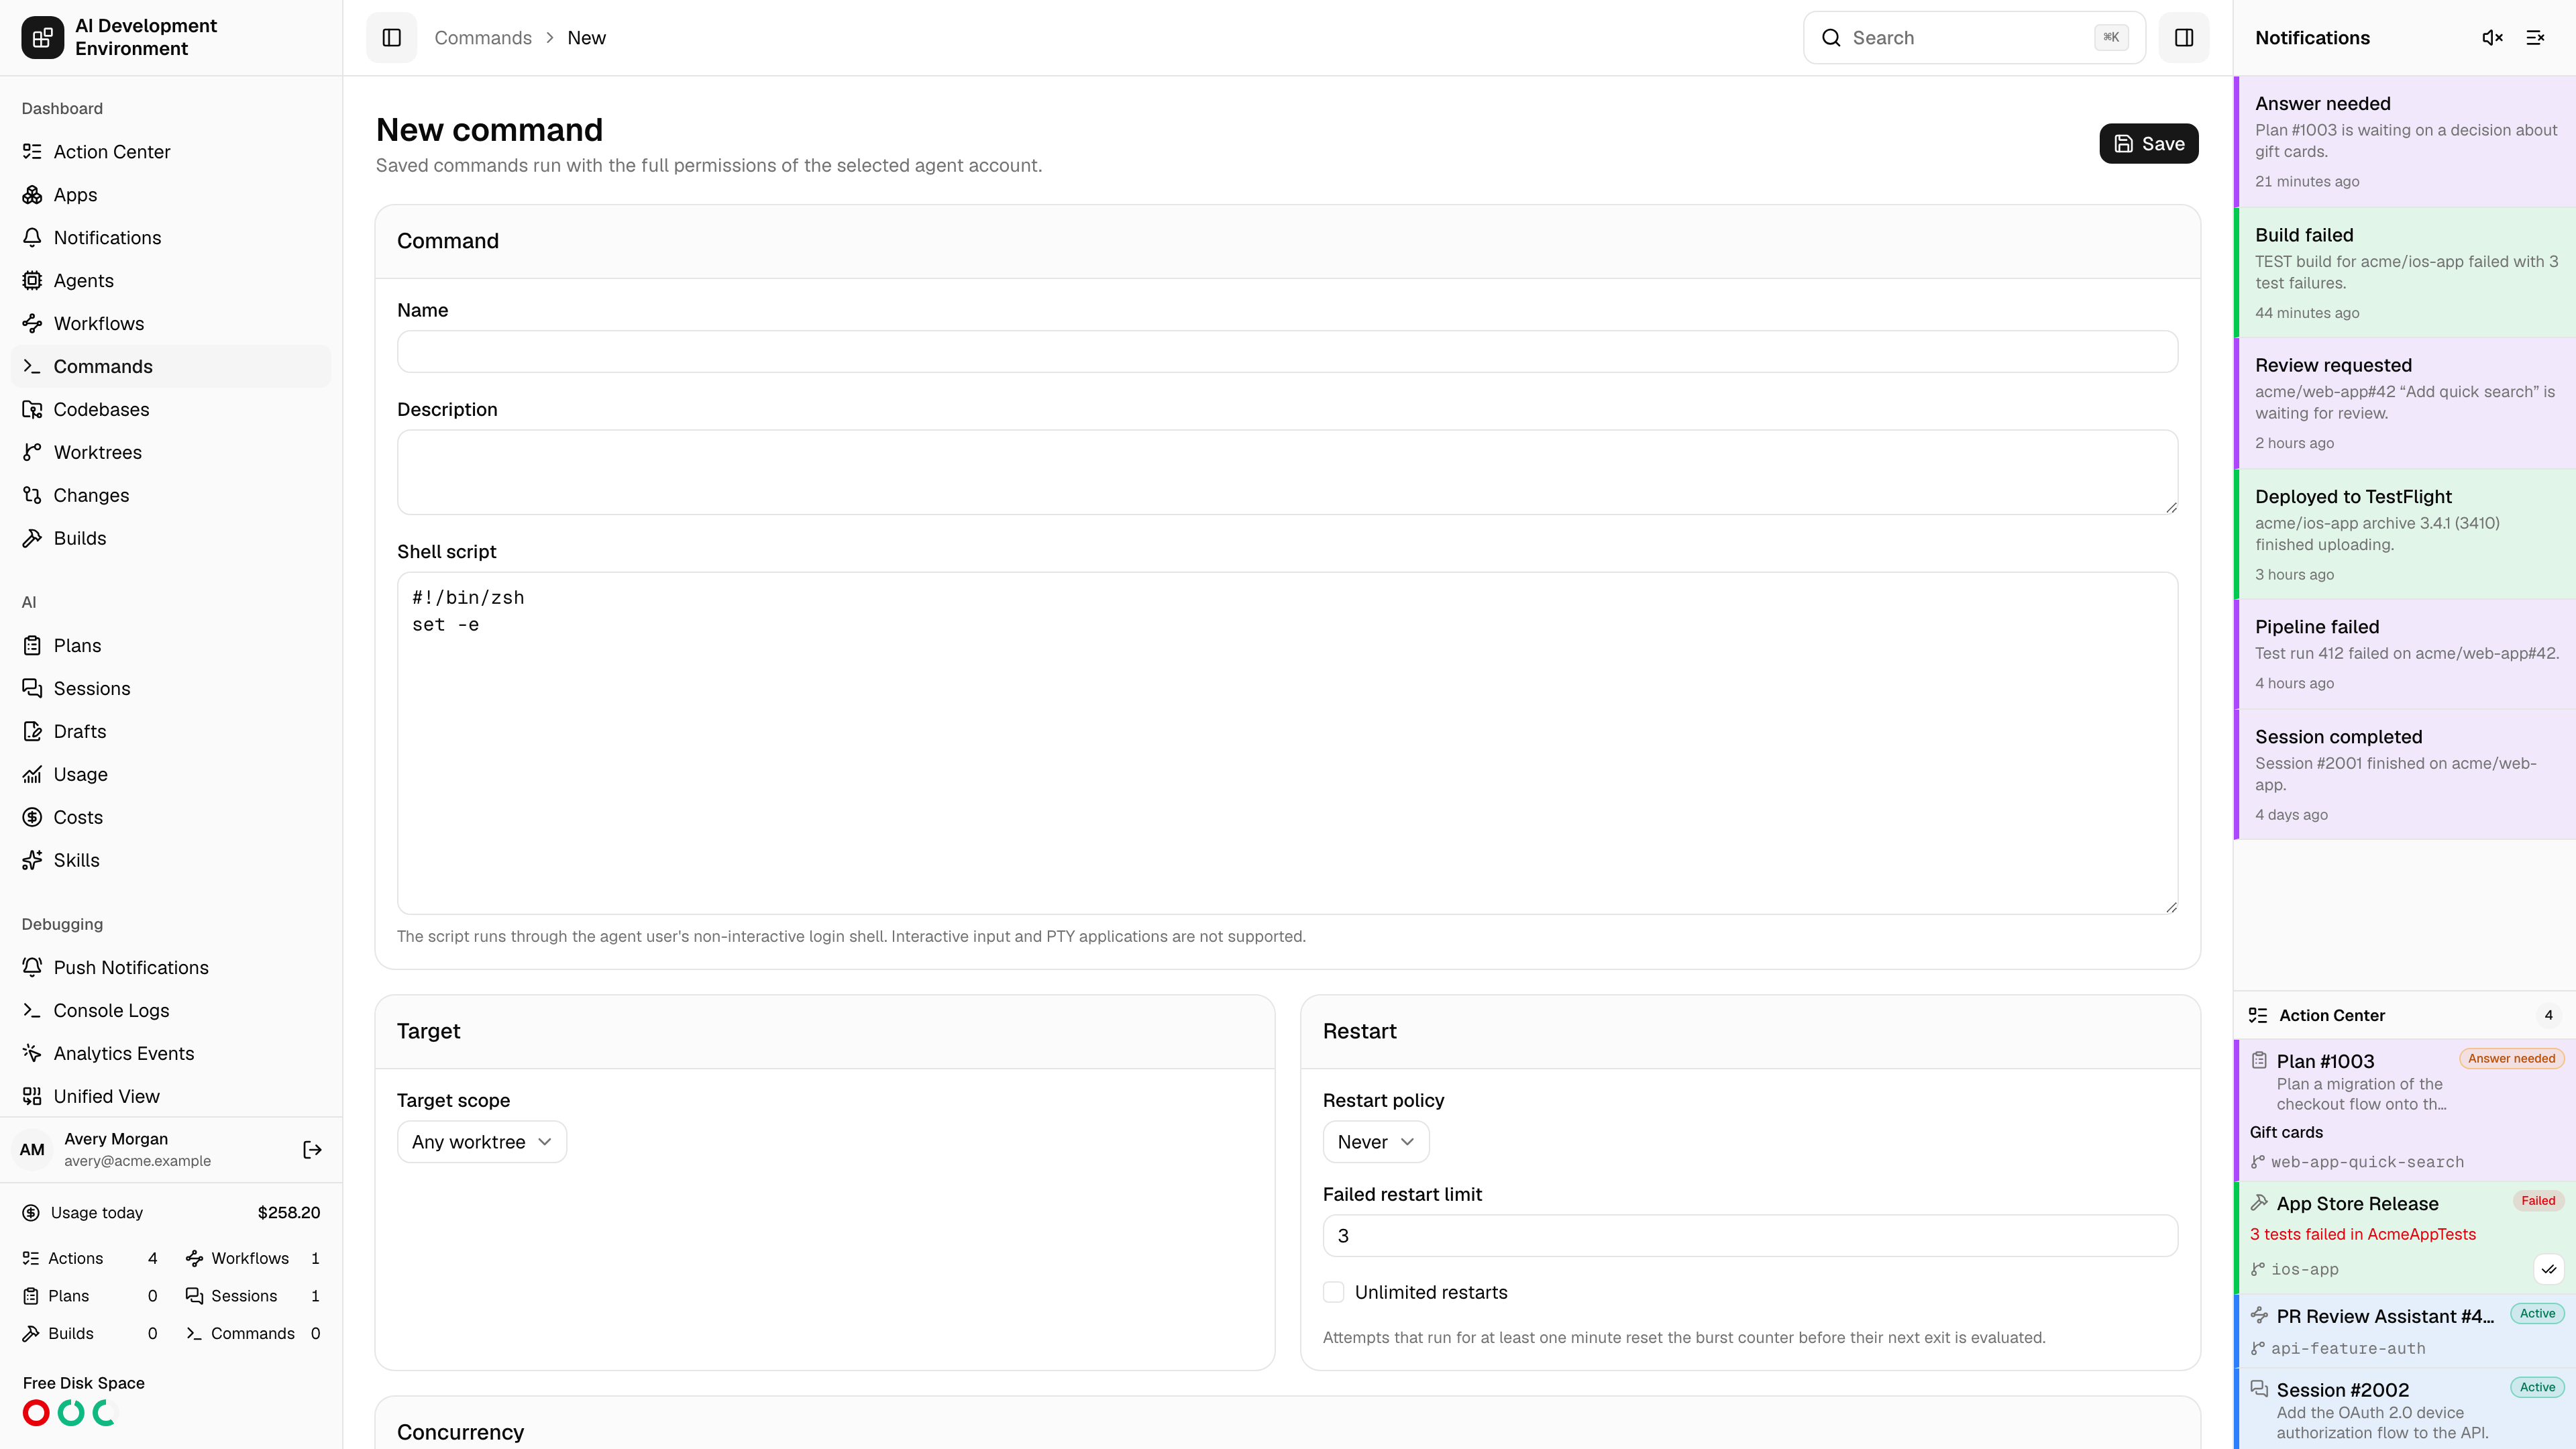Click the App Store Release hammer icon

[2259, 1202]
